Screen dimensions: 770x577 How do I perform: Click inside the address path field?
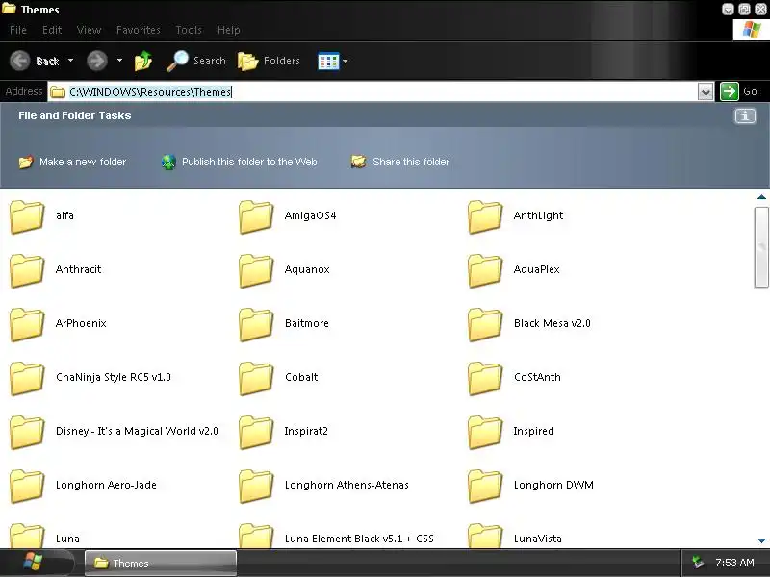pos(373,91)
